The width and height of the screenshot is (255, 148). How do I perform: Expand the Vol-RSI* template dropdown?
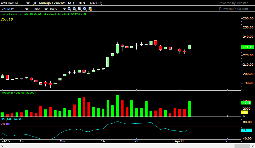pos(27,9)
